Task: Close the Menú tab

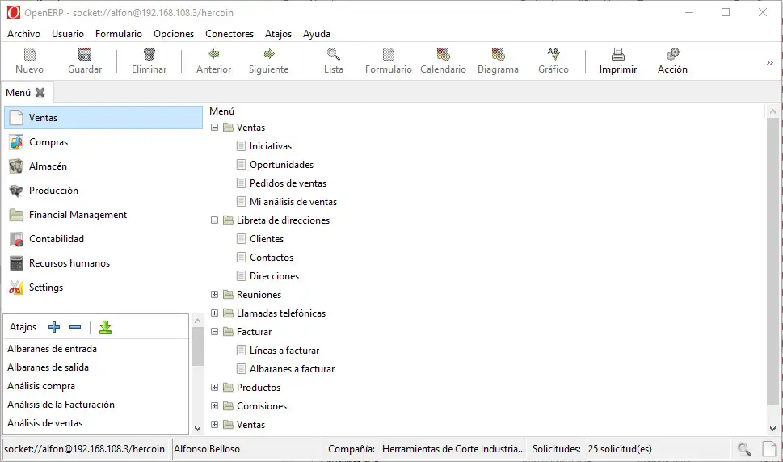Action: tap(40, 92)
